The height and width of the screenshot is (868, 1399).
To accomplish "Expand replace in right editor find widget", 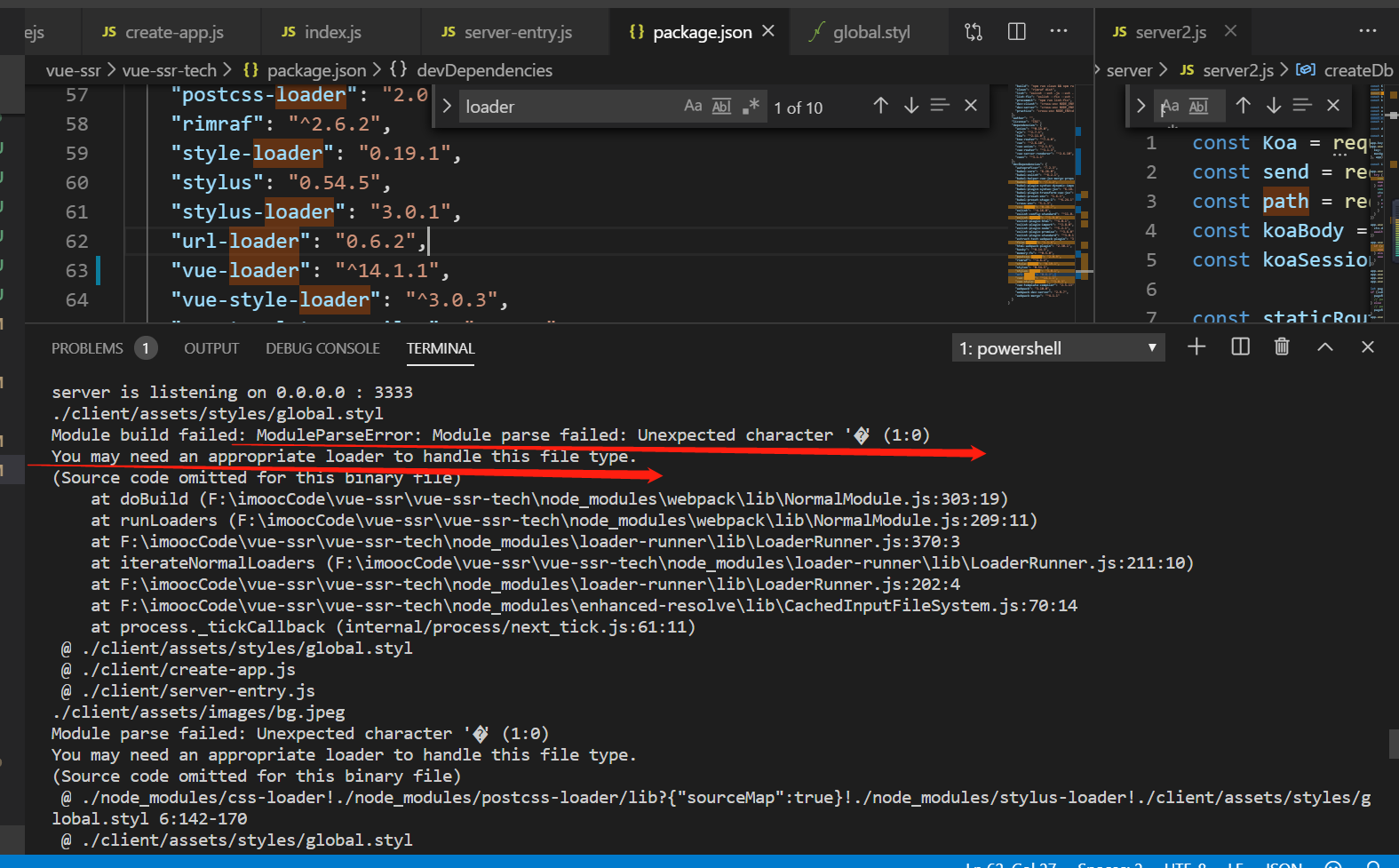I will click(x=1141, y=106).
